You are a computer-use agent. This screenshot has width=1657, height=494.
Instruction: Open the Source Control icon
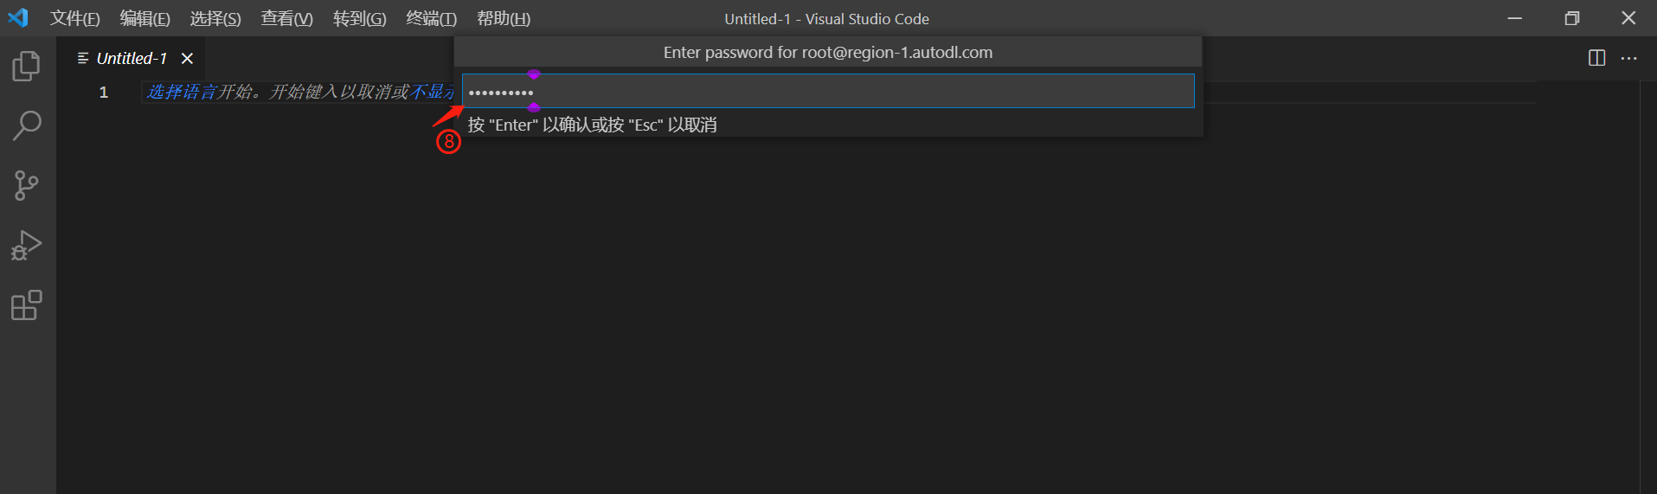pyautogui.click(x=27, y=185)
